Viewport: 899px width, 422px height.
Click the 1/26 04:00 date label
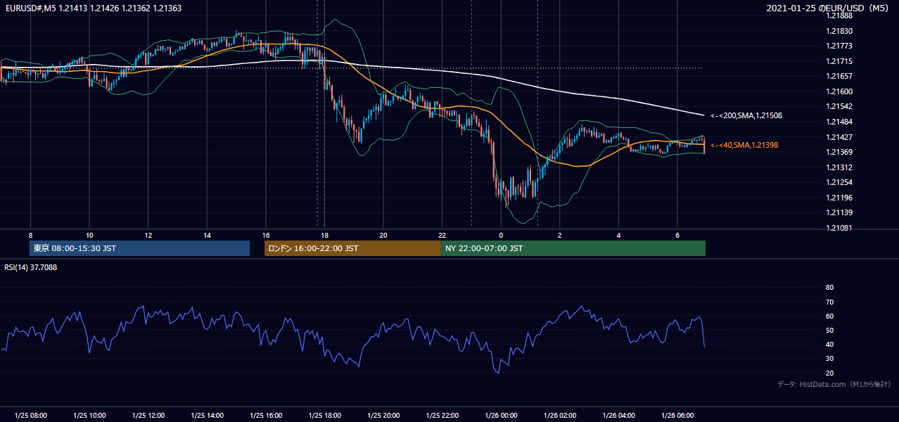pyautogui.click(x=618, y=415)
